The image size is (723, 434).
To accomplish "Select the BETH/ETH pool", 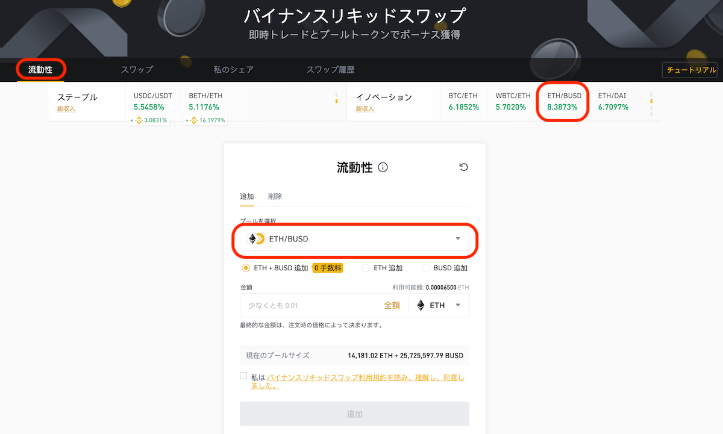I will pos(205,101).
